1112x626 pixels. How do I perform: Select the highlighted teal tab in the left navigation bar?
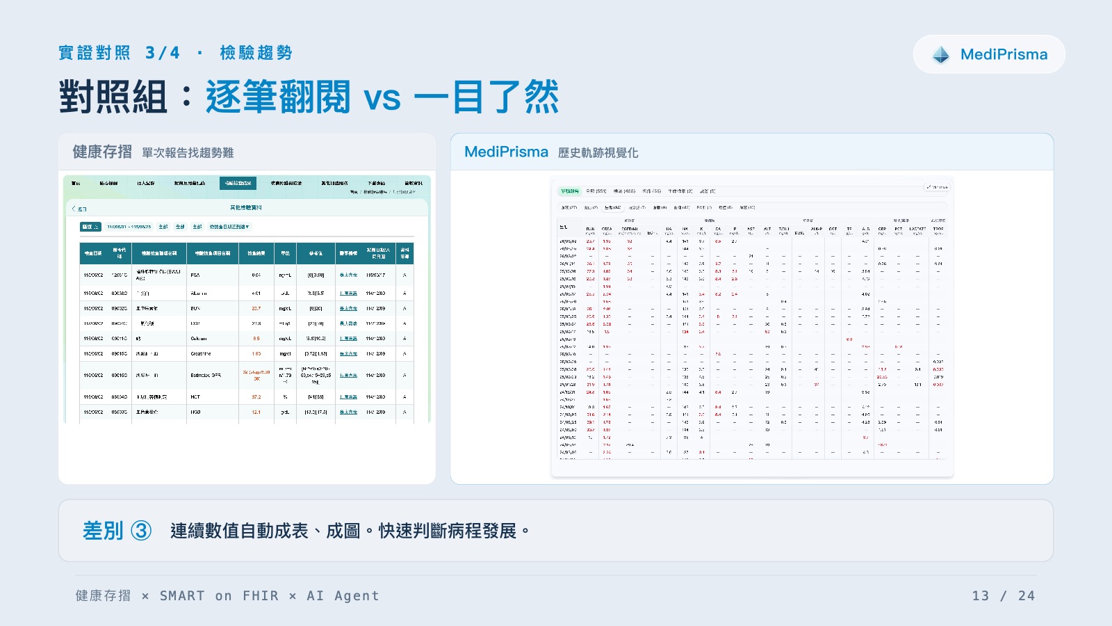238,183
